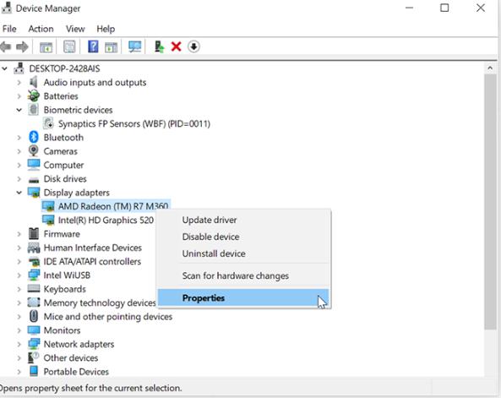501x398 pixels.
Task: Expand Audio inputs and outputs category
Action: (x=19, y=83)
